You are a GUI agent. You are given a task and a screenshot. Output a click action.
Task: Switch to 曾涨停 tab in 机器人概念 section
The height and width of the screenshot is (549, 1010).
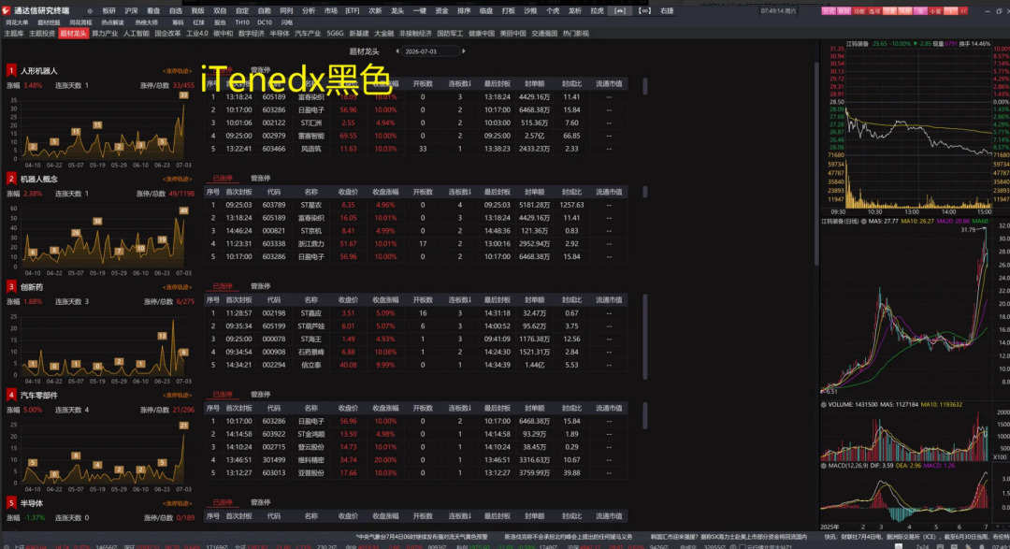click(x=260, y=178)
